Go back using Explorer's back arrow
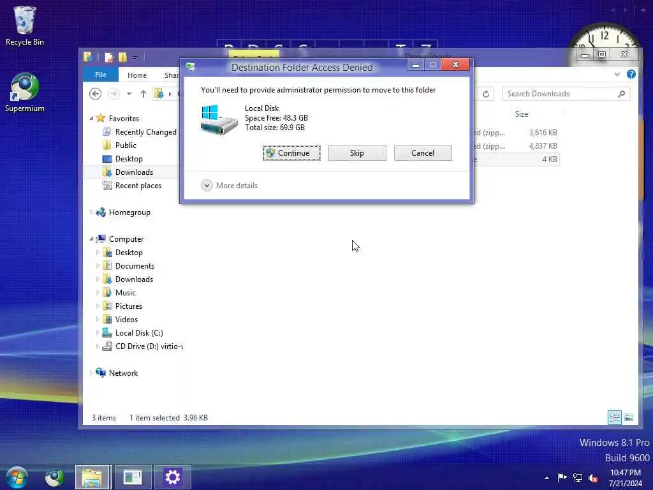The height and width of the screenshot is (490, 653). pyautogui.click(x=96, y=94)
